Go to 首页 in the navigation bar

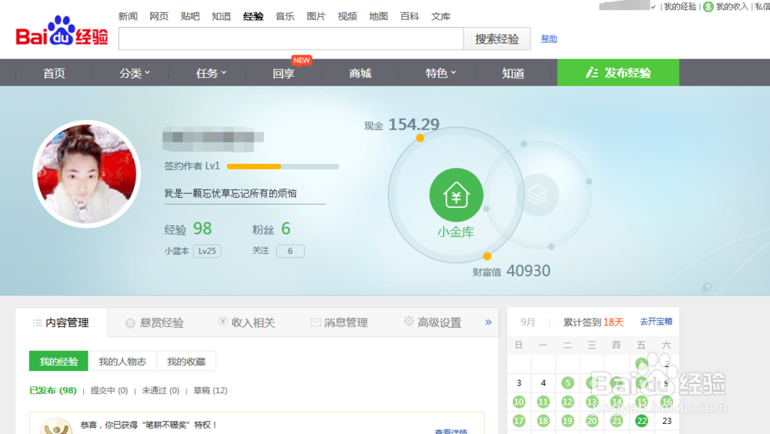(x=54, y=73)
